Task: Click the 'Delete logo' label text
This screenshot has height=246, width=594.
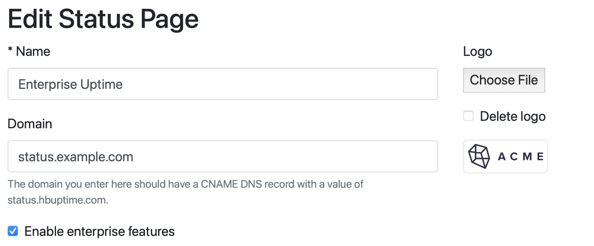Action: click(513, 117)
